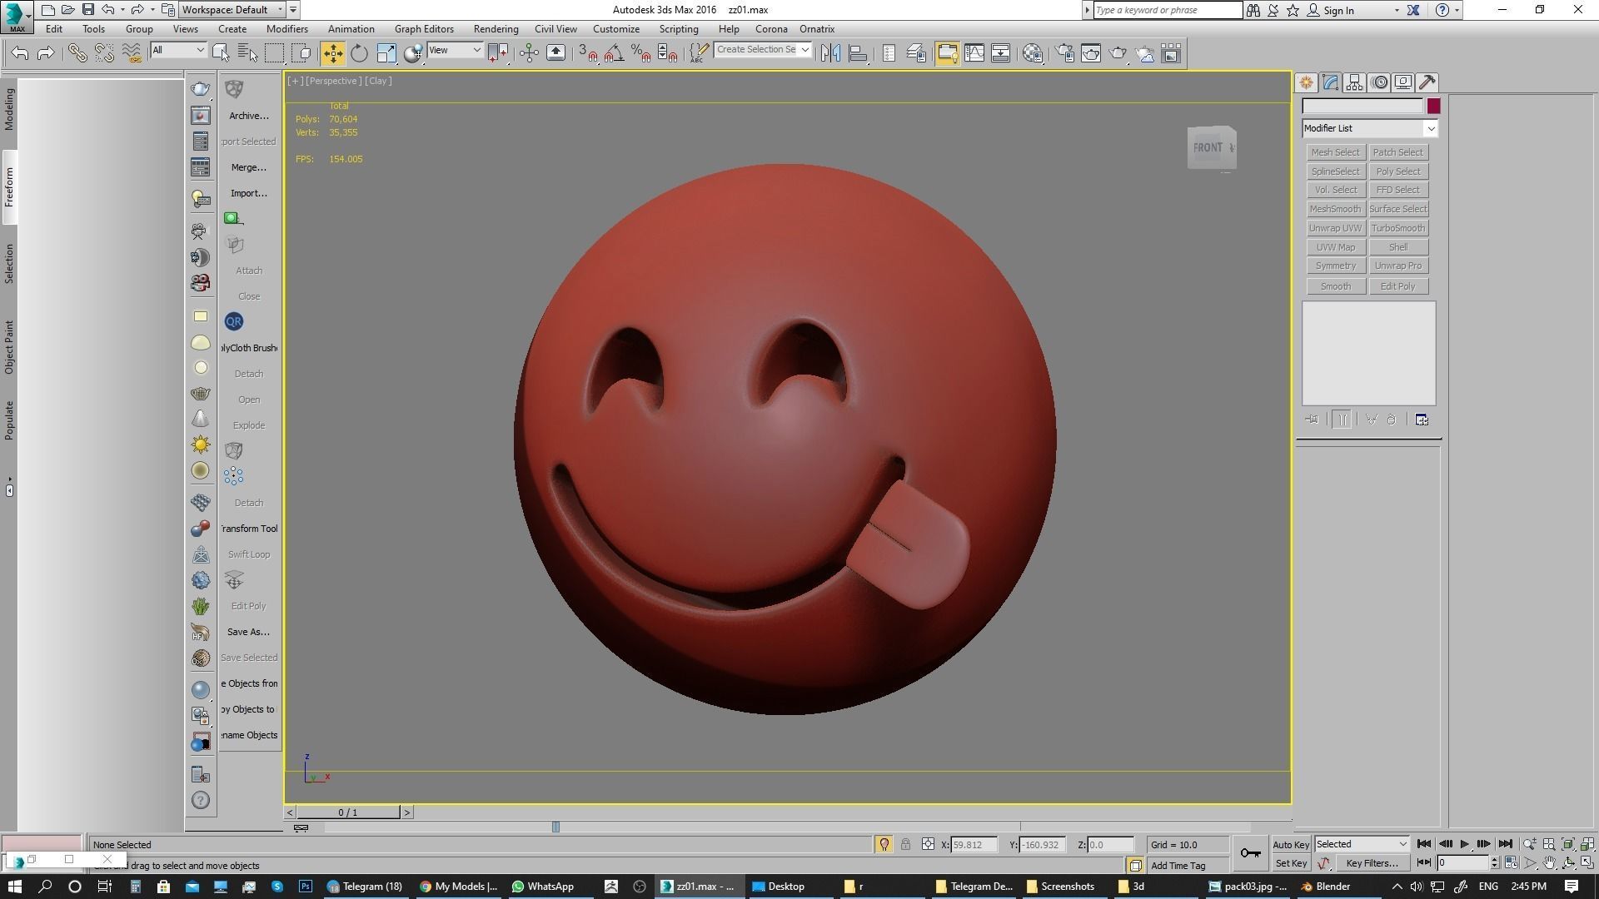
Task: Toggle Auto Key mode
Action: click(1291, 844)
